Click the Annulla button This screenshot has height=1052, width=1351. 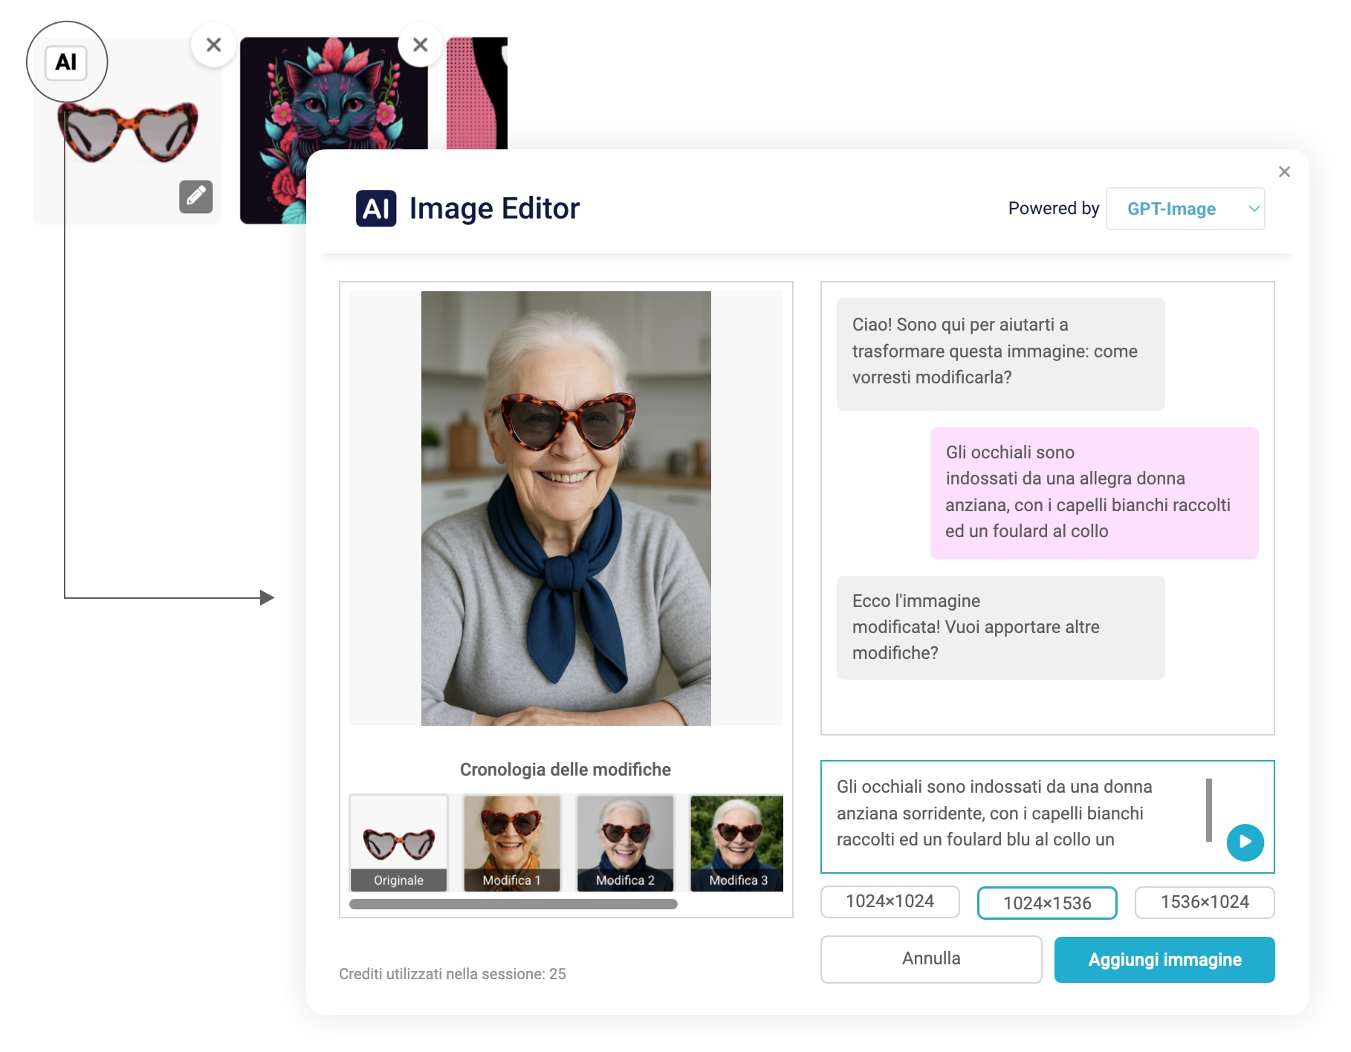931,959
